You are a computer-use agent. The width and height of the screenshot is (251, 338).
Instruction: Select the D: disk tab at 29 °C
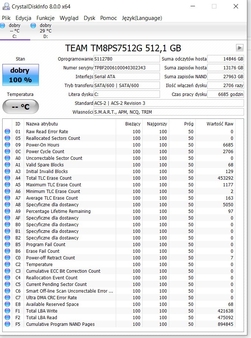(45, 31)
